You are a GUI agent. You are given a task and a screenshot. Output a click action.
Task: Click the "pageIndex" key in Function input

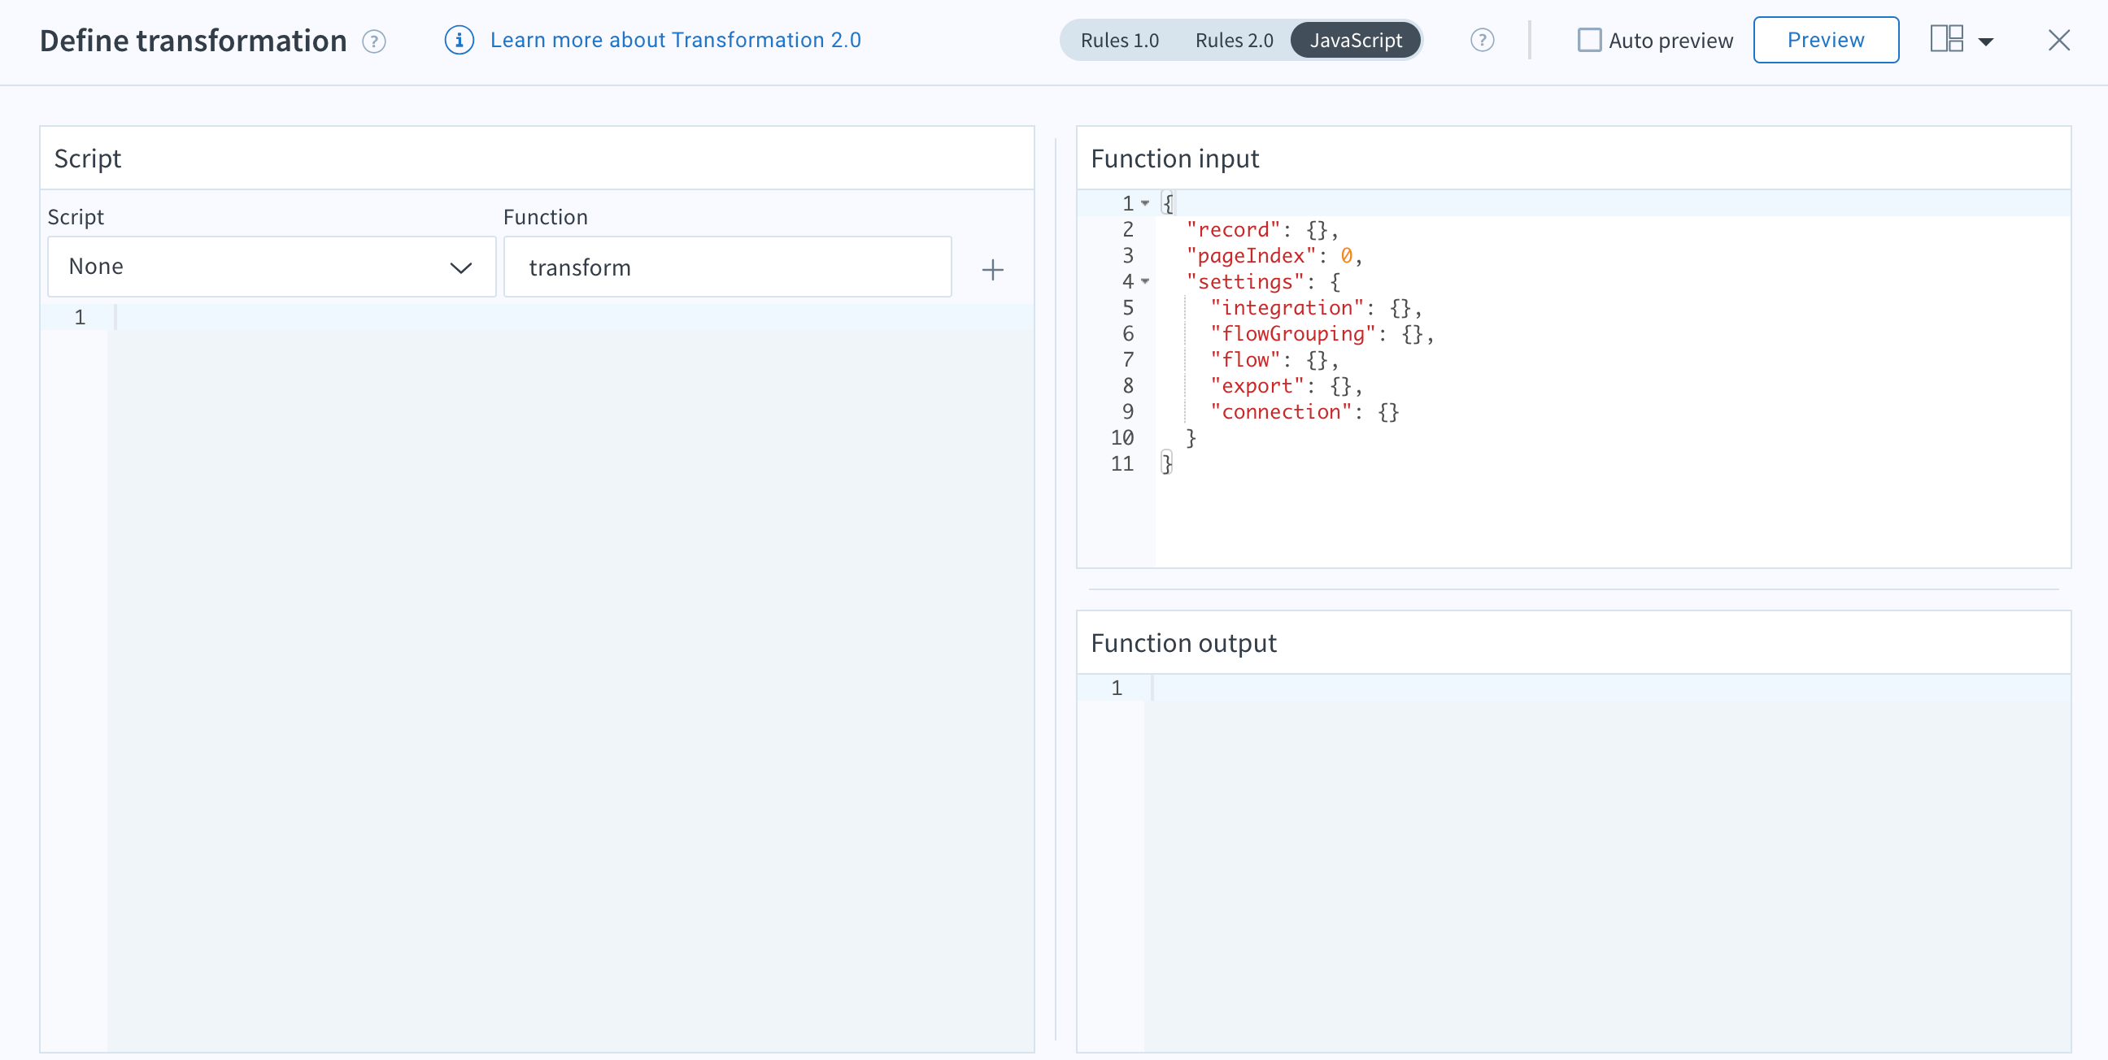click(1251, 256)
